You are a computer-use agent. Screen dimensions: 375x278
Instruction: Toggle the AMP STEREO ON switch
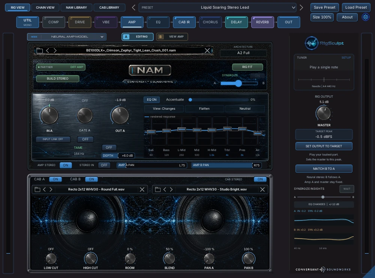pos(66,165)
